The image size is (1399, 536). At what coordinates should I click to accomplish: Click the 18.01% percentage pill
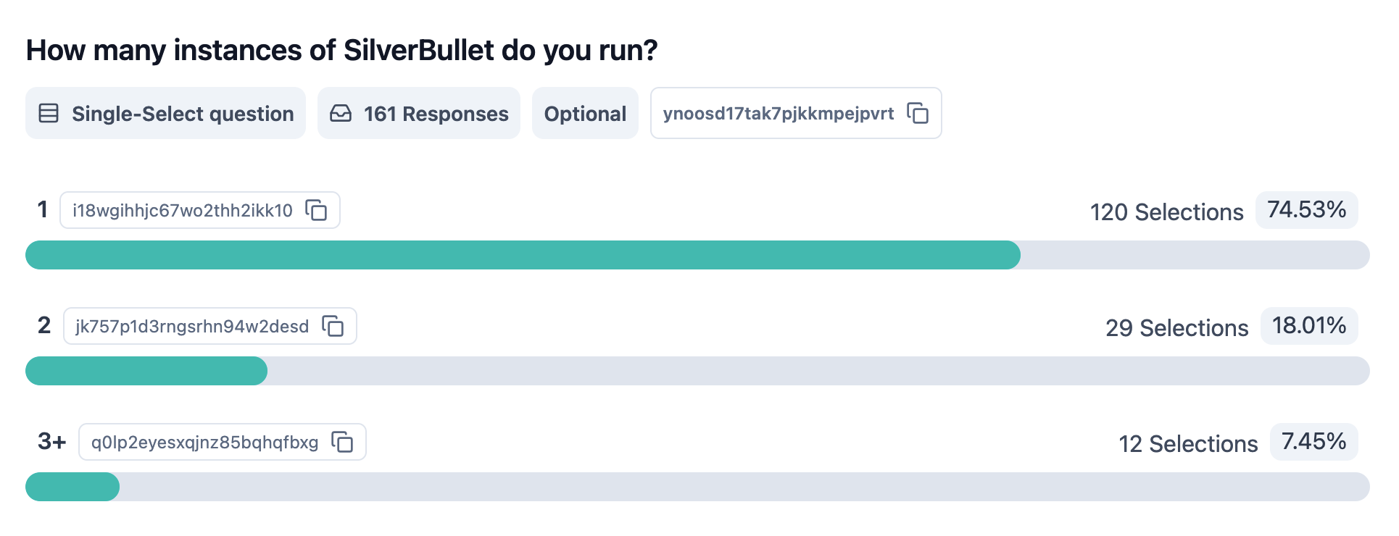(1309, 326)
